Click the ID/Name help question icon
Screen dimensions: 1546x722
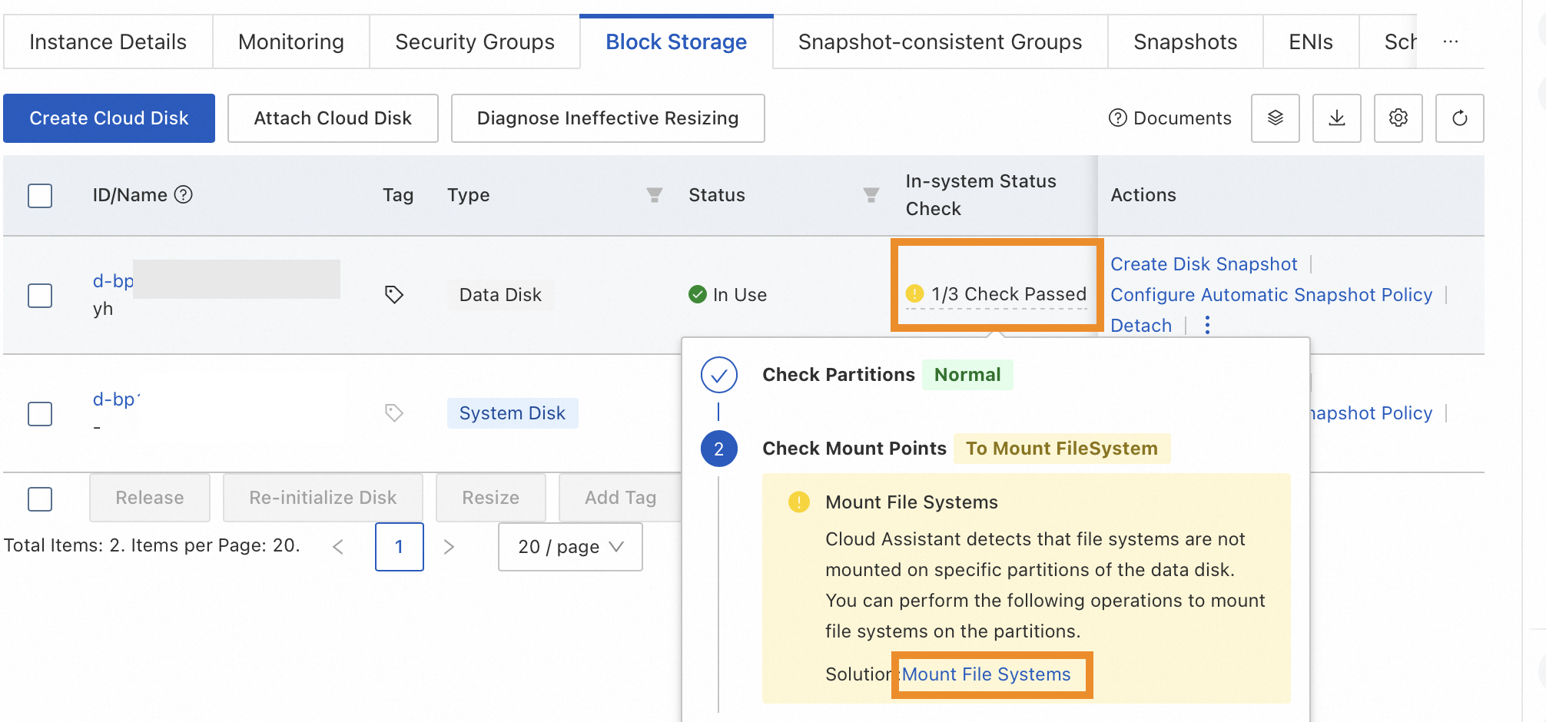pos(184,195)
